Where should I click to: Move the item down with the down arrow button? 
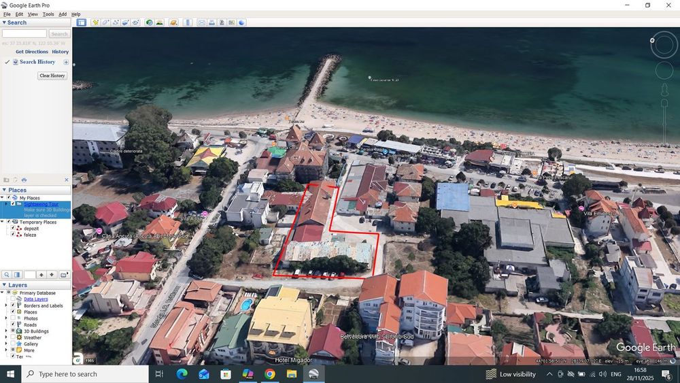pos(52,275)
